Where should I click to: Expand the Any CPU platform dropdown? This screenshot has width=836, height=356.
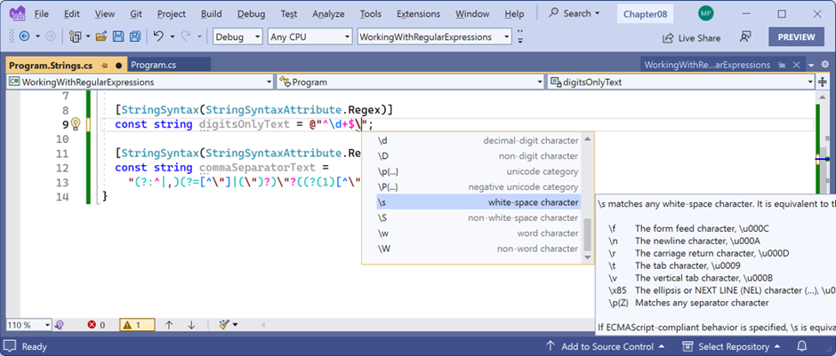pyautogui.click(x=309, y=37)
